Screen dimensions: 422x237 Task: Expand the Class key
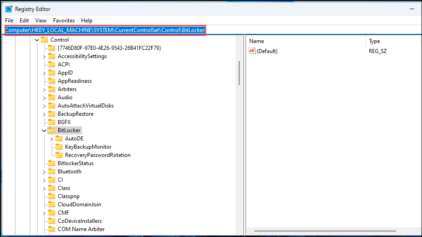[x=44, y=189]
